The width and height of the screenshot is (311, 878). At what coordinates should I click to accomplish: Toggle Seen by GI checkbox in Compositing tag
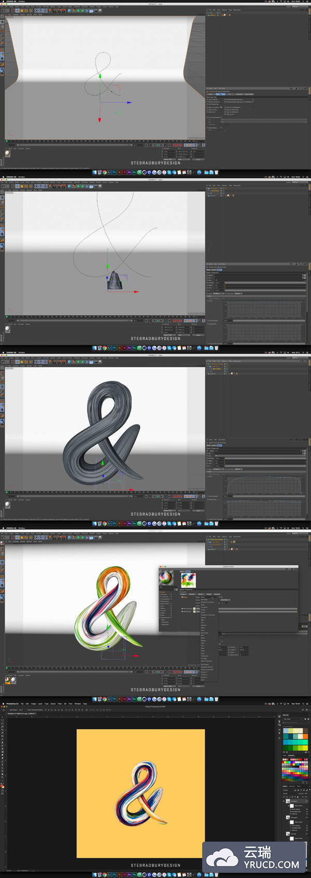click(221, 112)
